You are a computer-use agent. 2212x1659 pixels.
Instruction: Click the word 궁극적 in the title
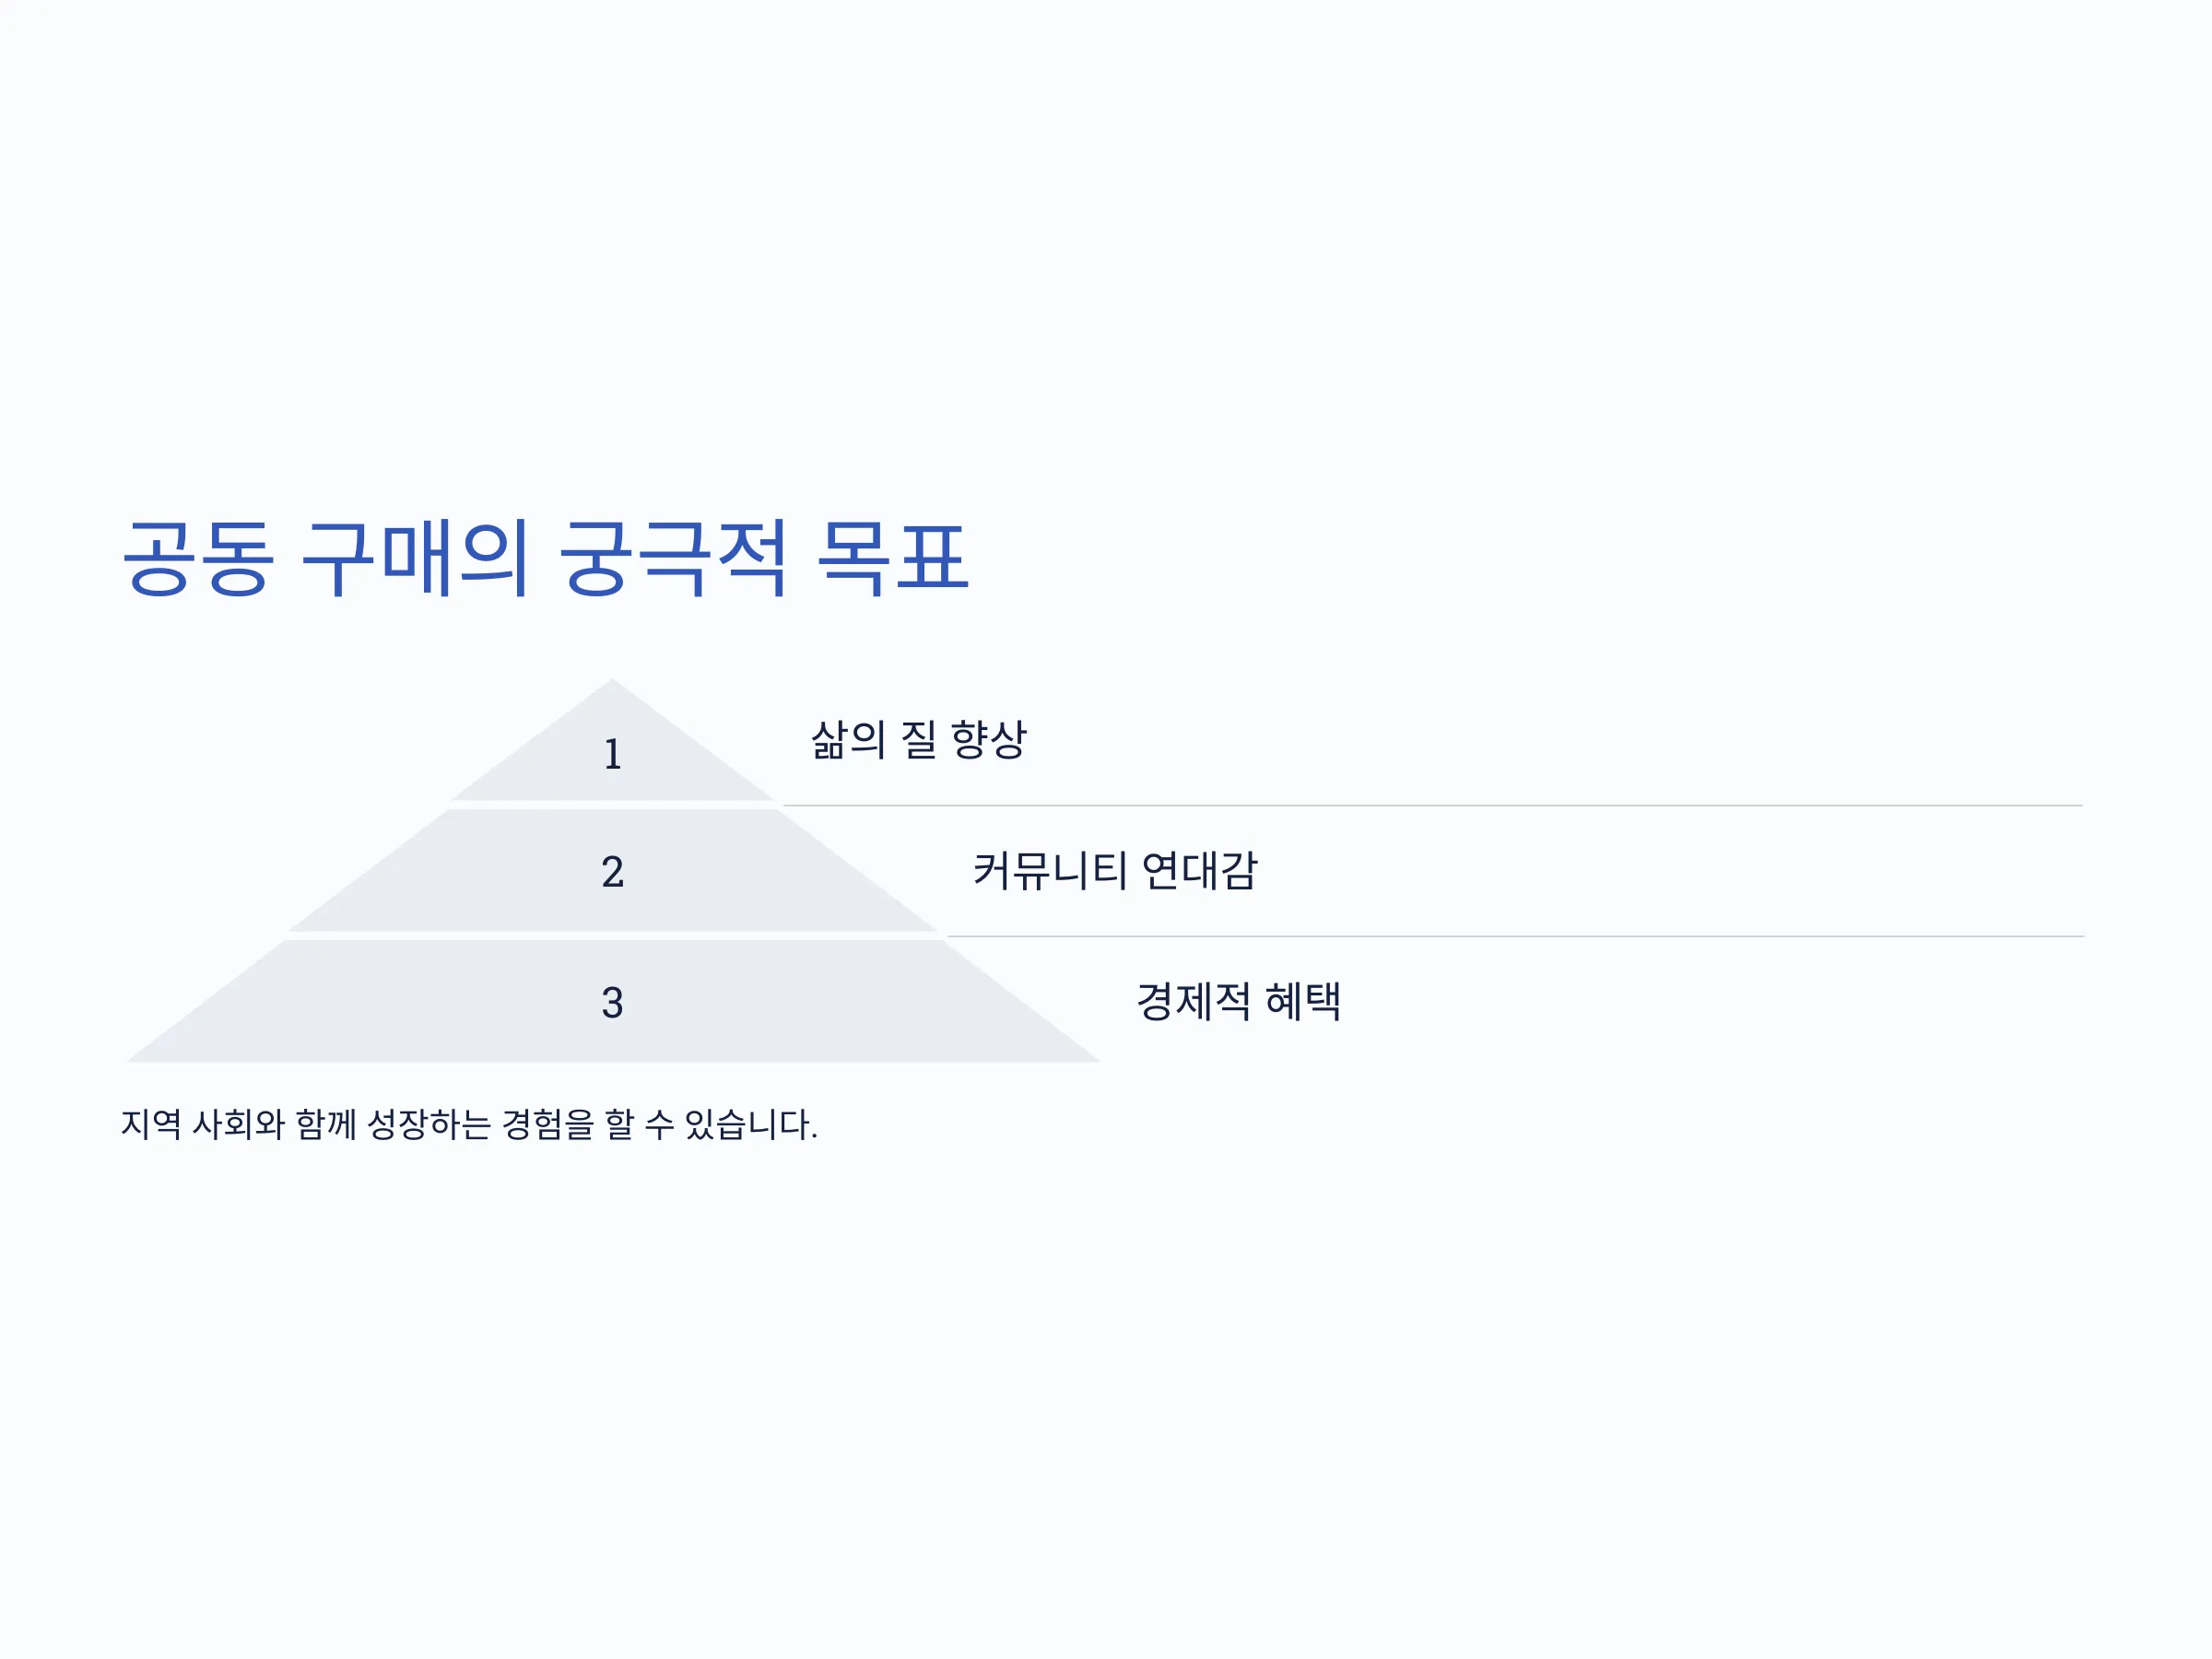pyautogui.click(x=672, y=558)
